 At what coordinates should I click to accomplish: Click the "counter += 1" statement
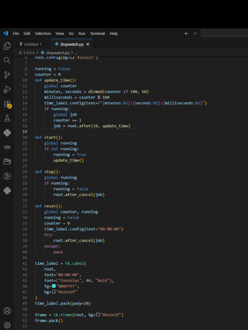click(67, 120)
